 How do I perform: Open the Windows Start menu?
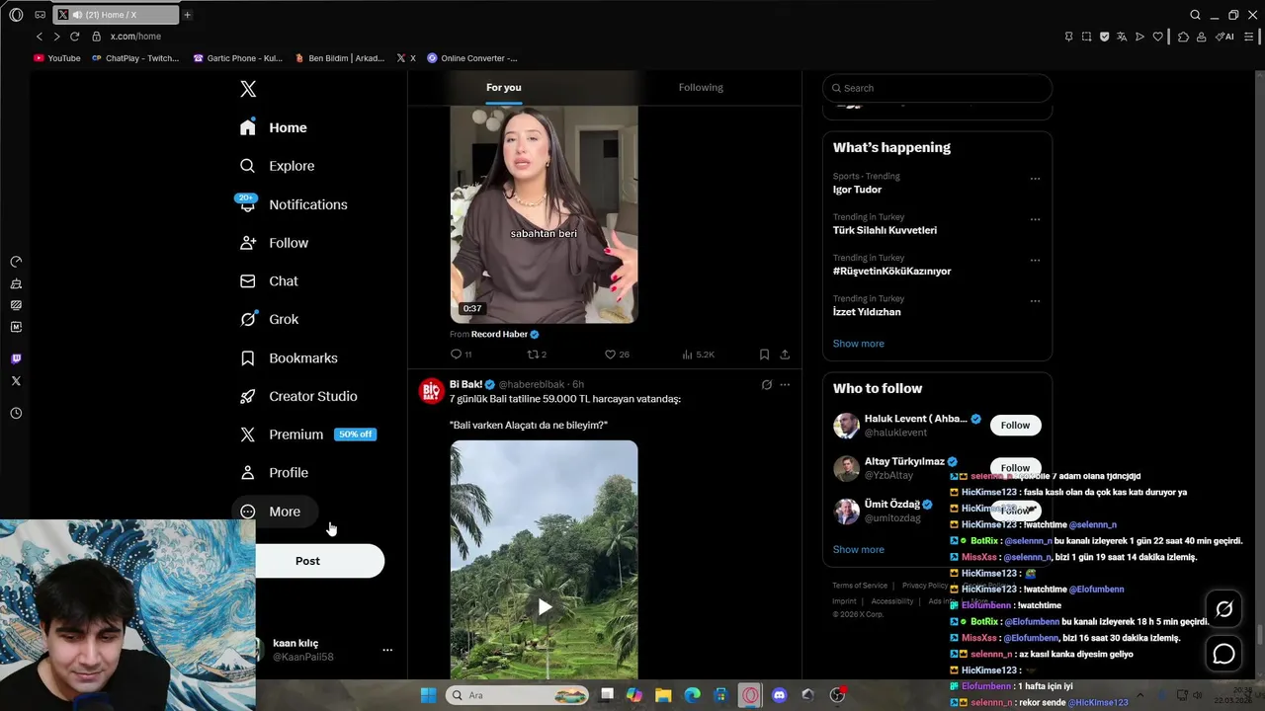[428, 695]
